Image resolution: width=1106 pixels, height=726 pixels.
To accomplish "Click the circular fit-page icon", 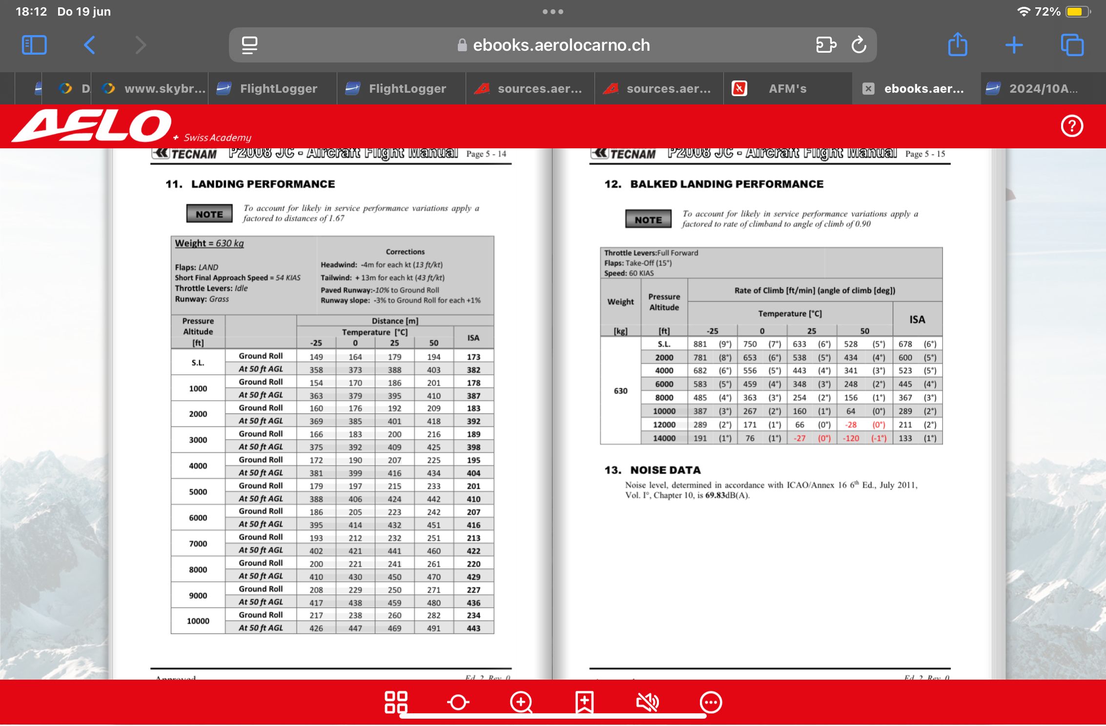I will [x=458, y=703].
